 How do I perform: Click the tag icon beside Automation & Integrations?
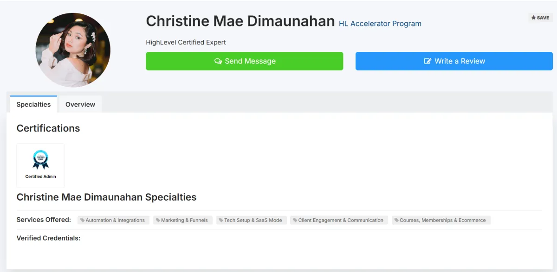[83, 220]
